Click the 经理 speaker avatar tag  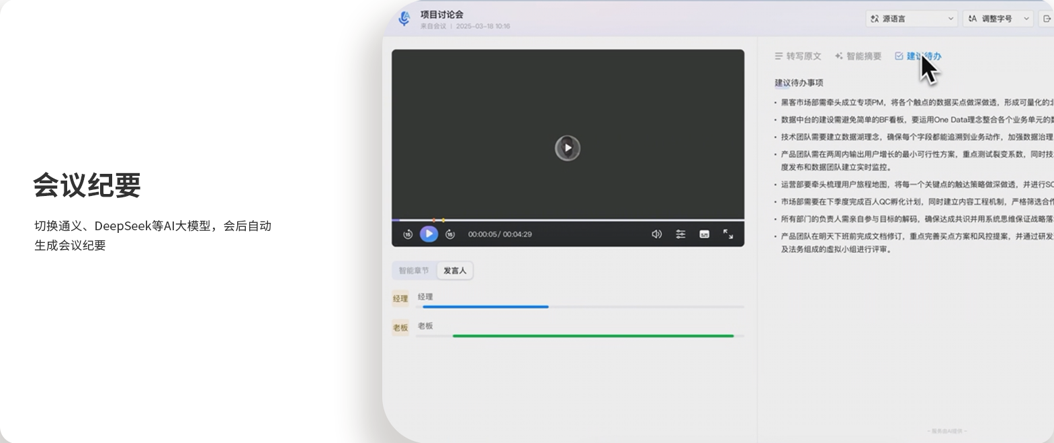tap(400, 299)
